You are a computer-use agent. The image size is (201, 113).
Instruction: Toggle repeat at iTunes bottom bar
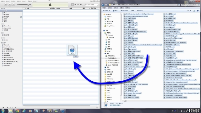click(x=11, y=107)
